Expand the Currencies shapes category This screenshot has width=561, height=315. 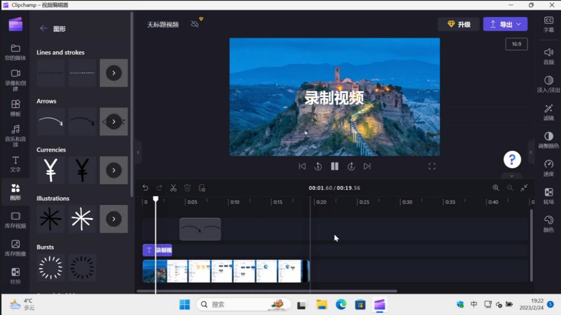(x=113, y=170)
